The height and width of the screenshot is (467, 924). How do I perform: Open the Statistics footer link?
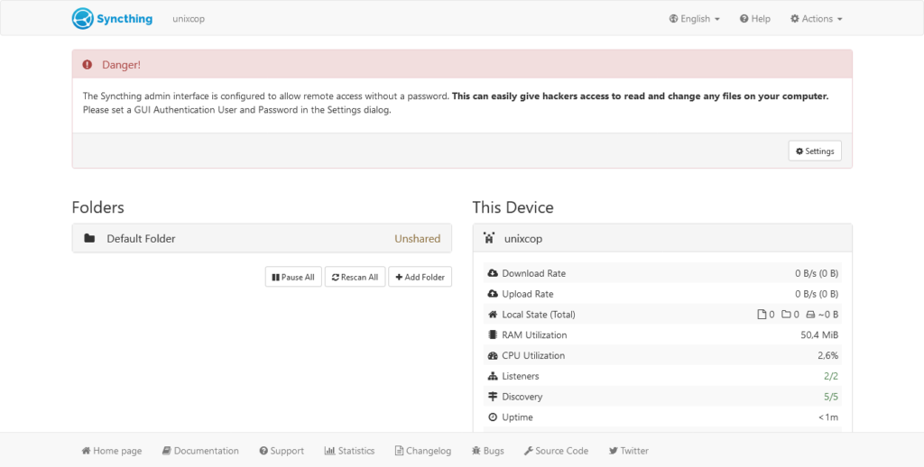tap(349, 451)
